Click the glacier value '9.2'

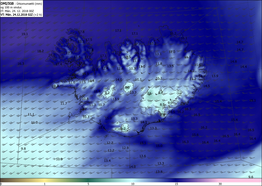pyautogui.click(x=107, y=93)
